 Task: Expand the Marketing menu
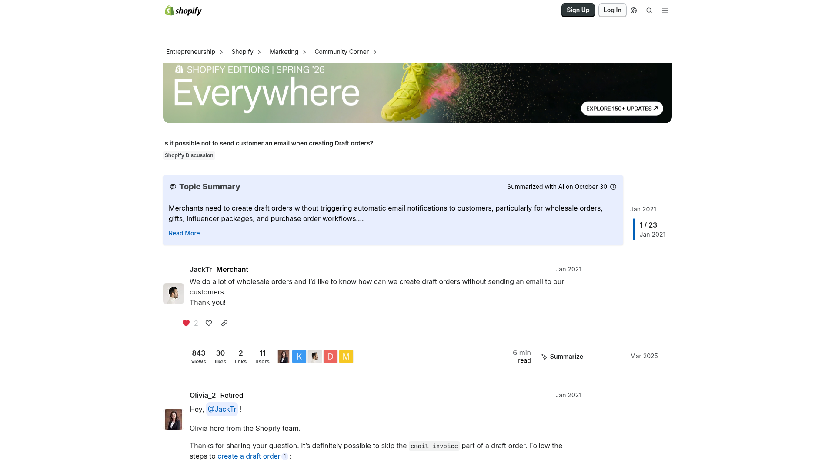pyautogui.click(x=288, y=52)
